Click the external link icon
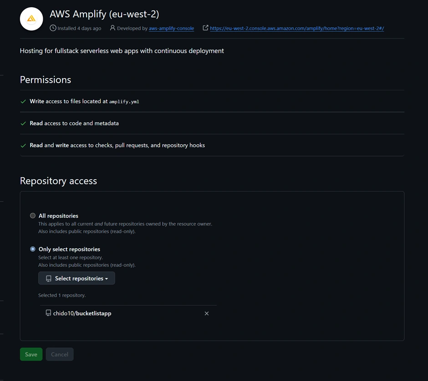This screenshot has height=381, width=428. point(205,28)
